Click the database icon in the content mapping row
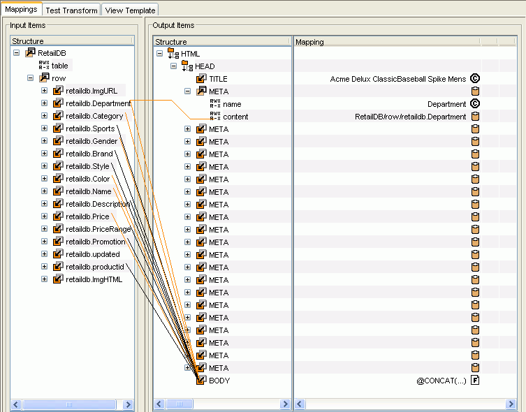The image size is (526, 412). pos(475,117)
